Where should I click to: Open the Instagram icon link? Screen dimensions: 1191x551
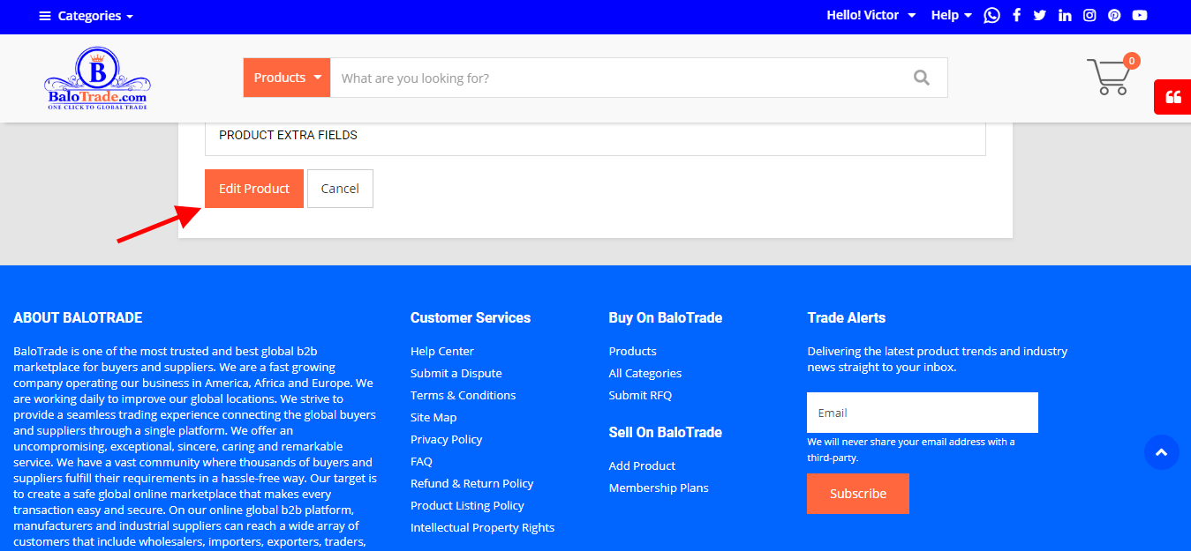click(x=1089, y=15)
